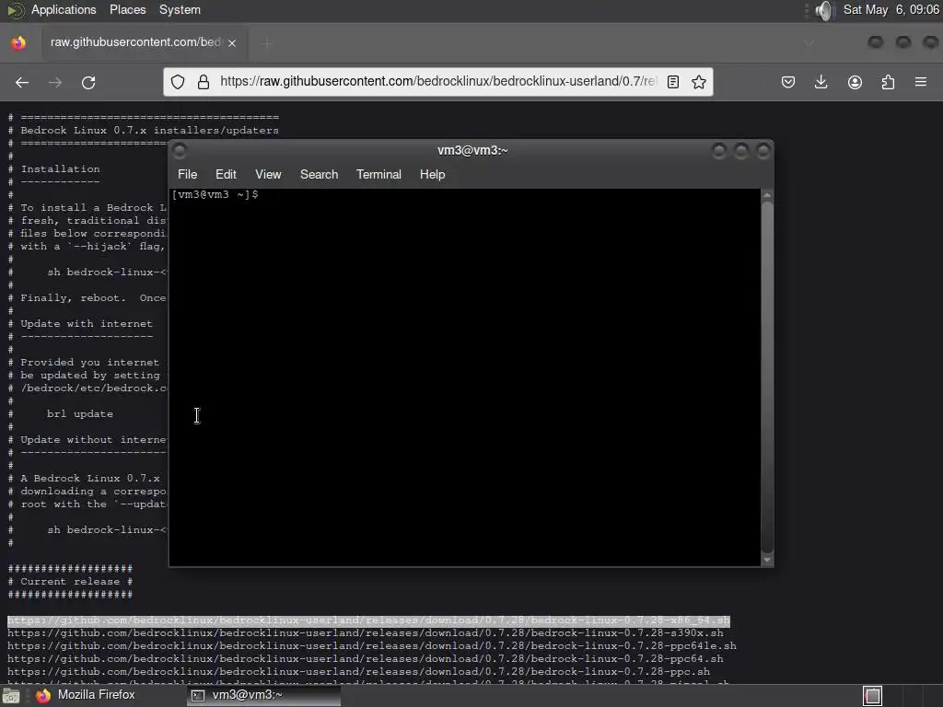Open the System menu in top panel
Screen dimensions: 943x707
[x=180, y=9]
